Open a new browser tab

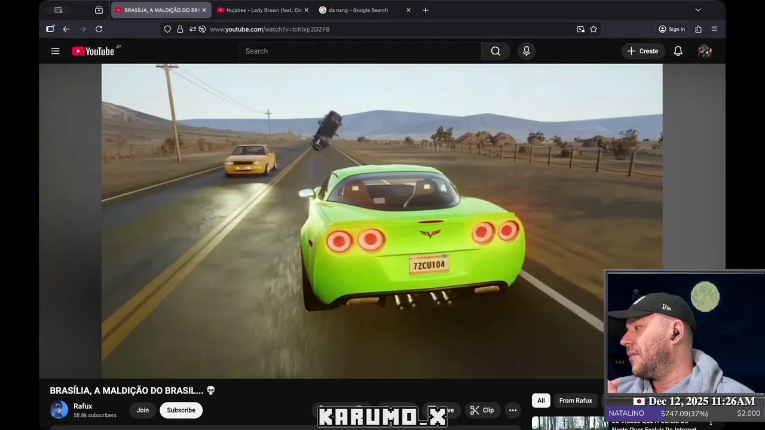tap(426, 10)
